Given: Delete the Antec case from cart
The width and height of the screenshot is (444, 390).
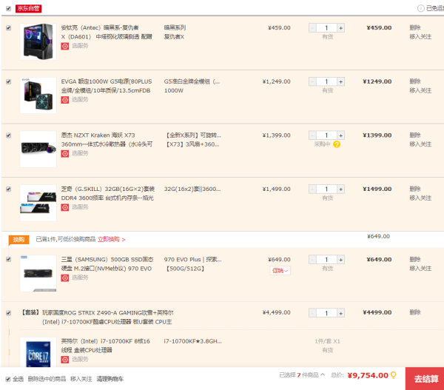Looking at the screenshot, I should pos(415,27).
